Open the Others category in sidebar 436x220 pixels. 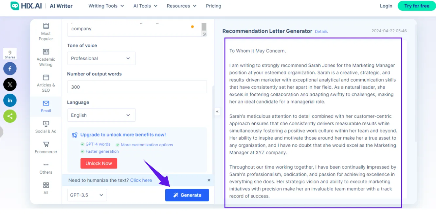pyautogui.click(x=45, y=169)
